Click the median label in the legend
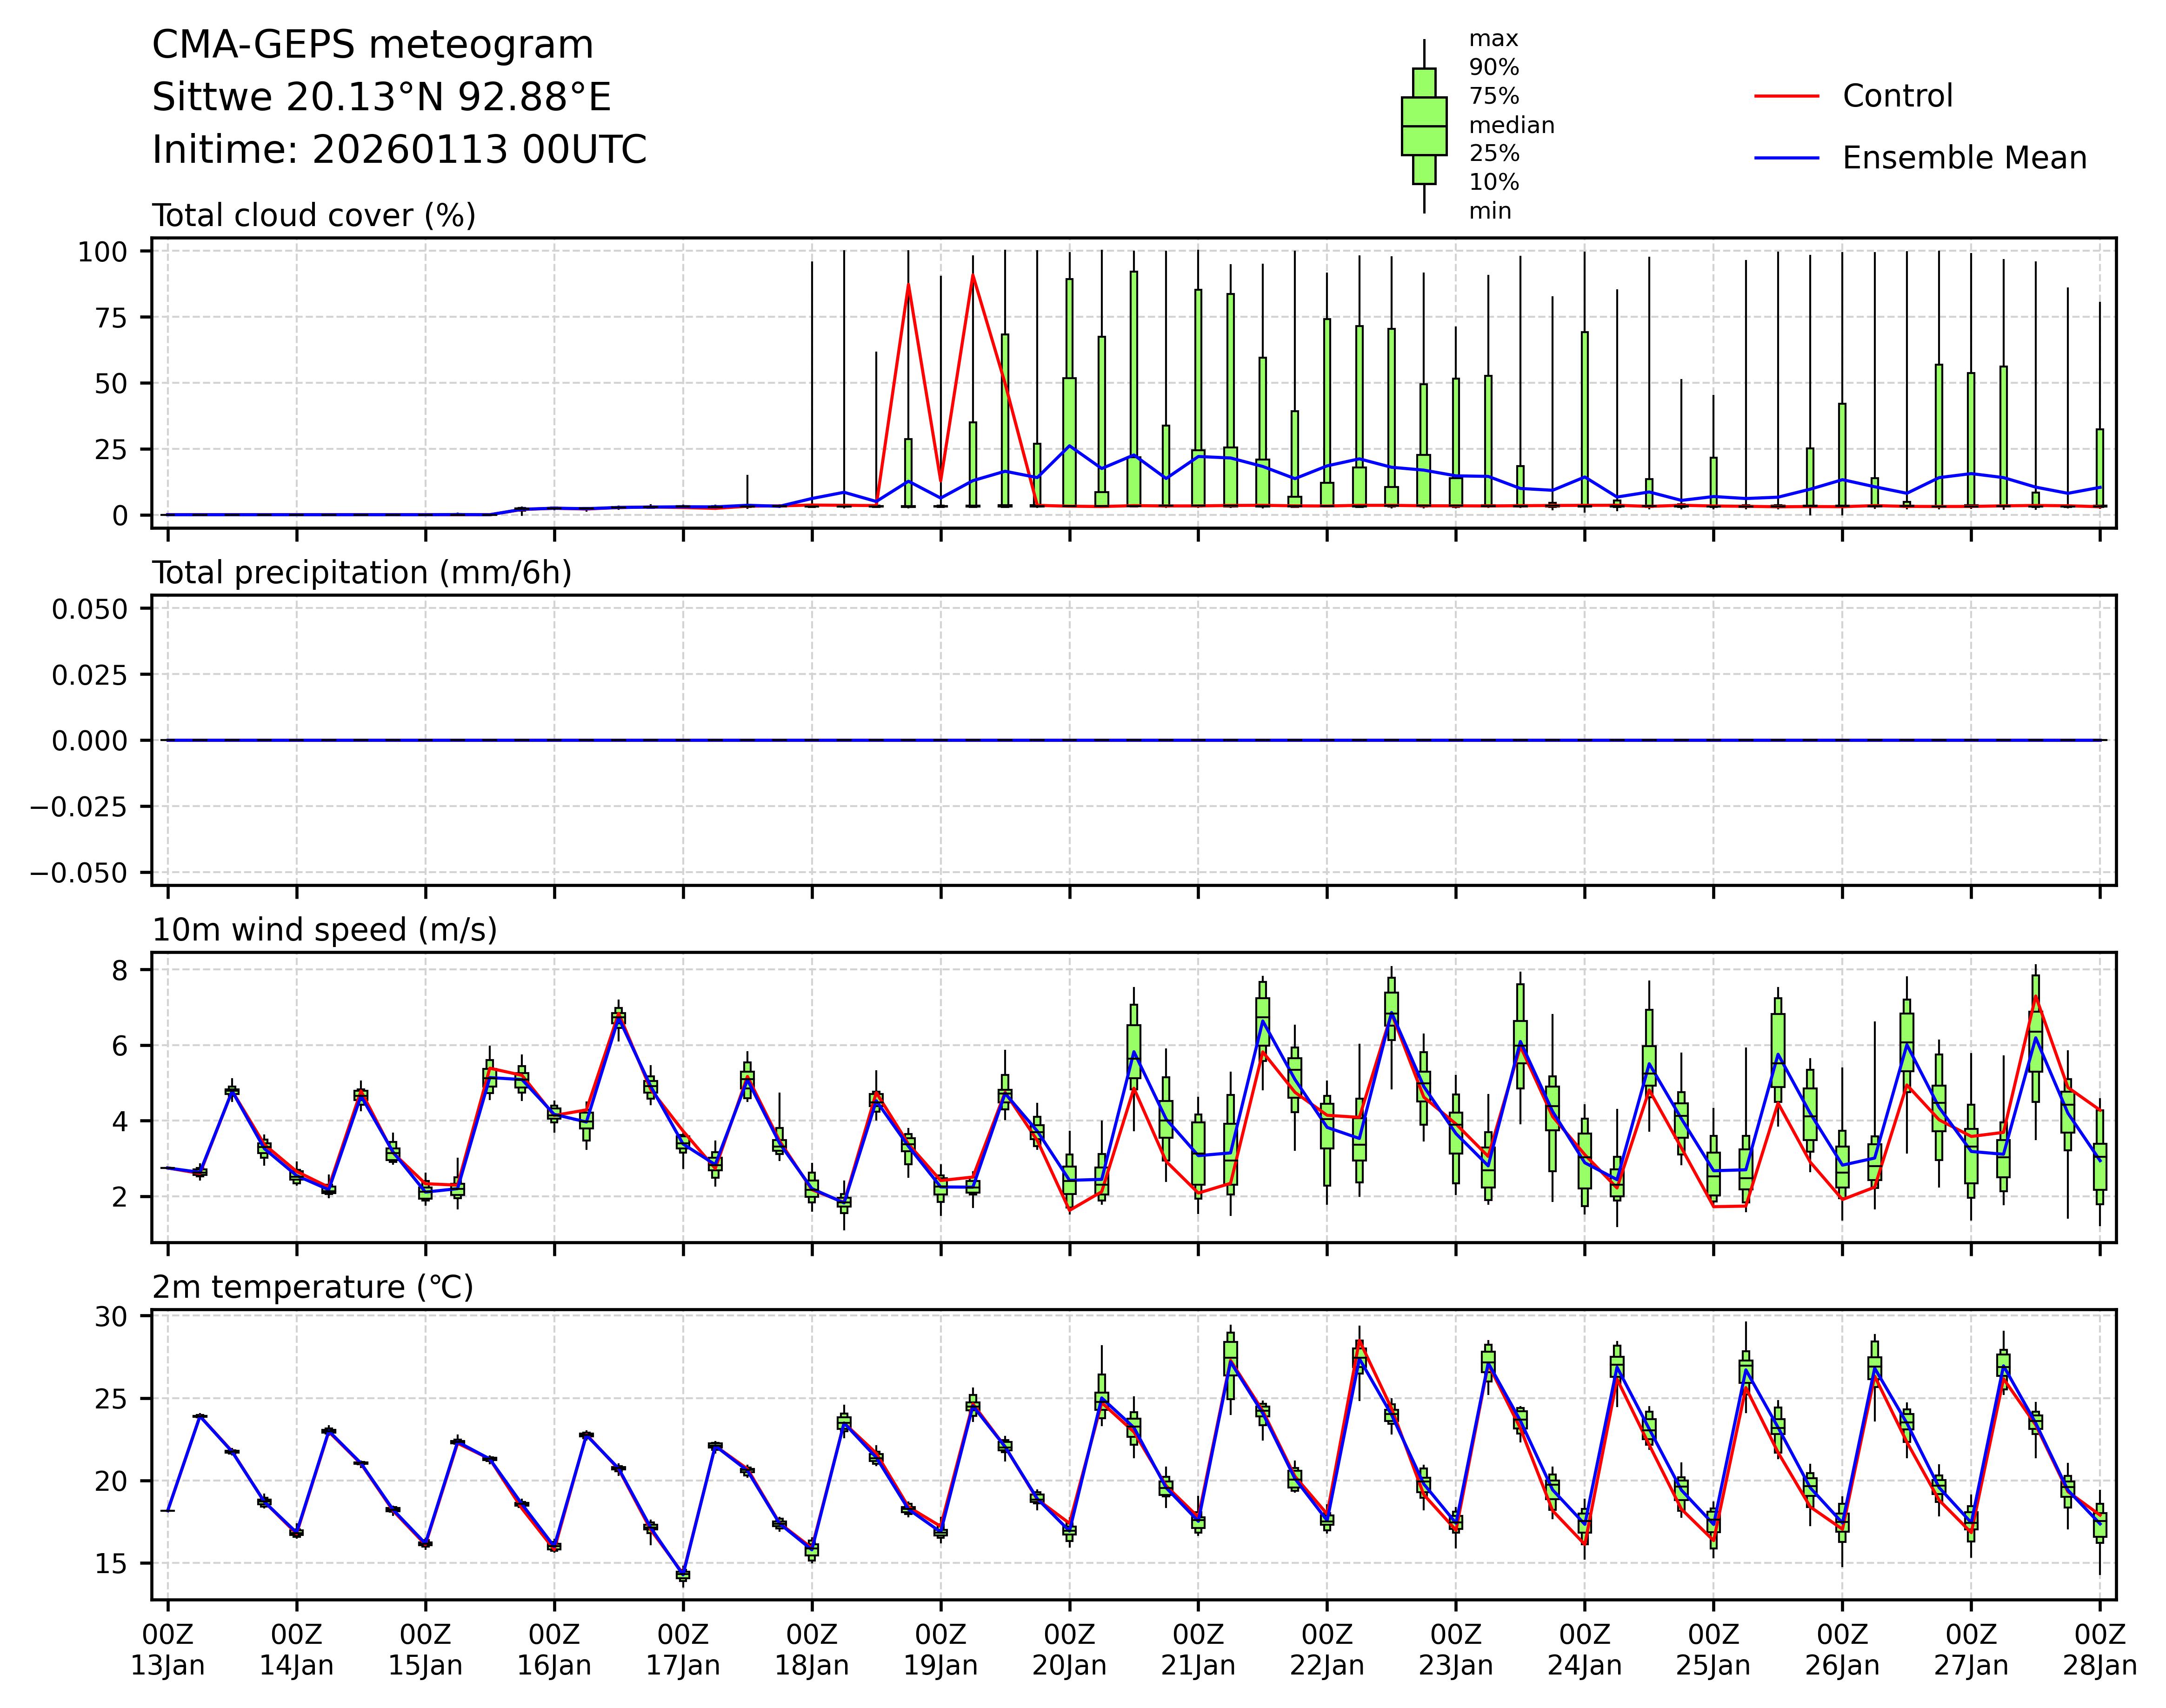2166x1708 pixels. [1511, 125]
